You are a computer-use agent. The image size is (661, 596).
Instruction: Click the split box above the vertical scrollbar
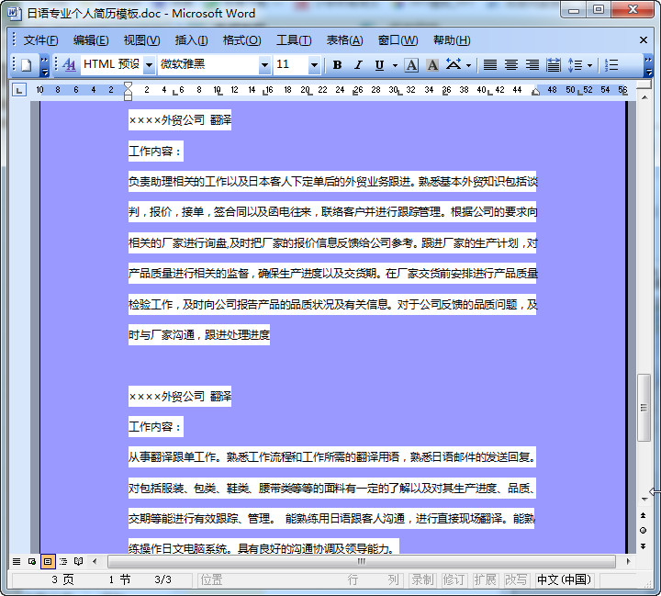pos(644,84)
